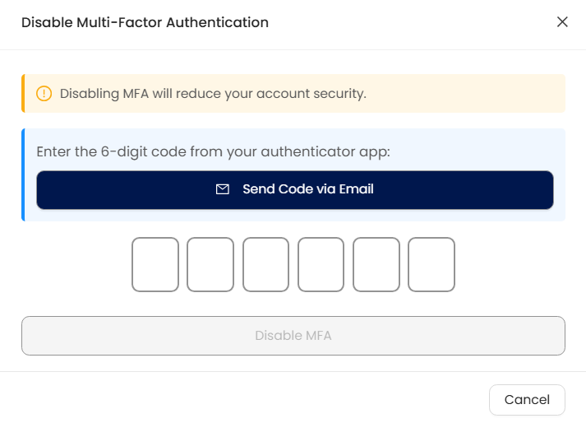Screen dimensions: 586x423
Task: Click the envelope icon on email button
Action: (x=222, y=189)
